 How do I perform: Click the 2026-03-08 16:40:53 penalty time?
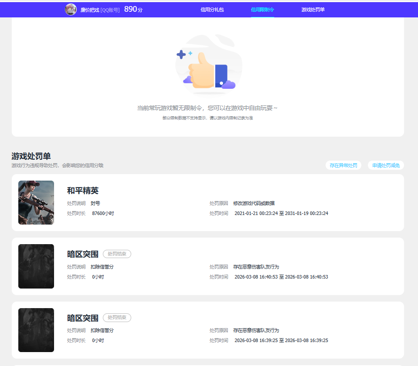281,277
